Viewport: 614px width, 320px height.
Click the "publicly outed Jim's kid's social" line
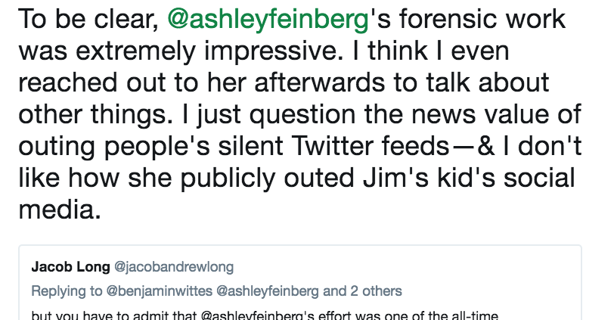click(x=377, y=178)
